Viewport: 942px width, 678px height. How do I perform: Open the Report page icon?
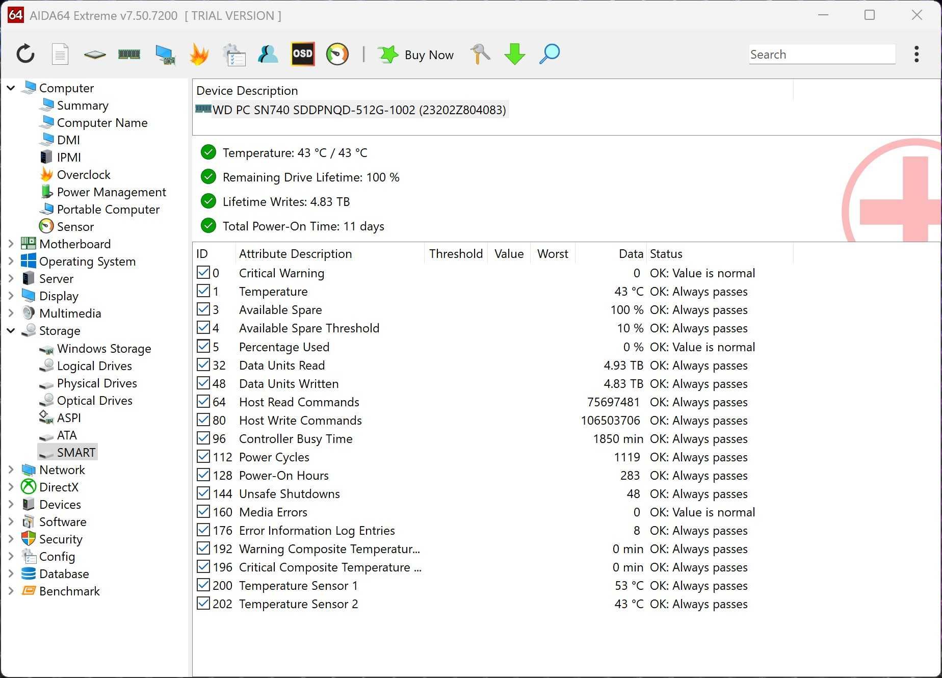60,54
